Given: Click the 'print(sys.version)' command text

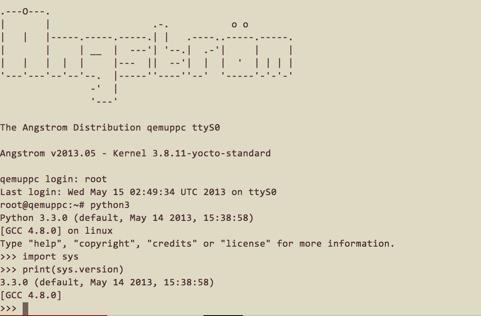Looking at the screenshot, I should 73,269.
